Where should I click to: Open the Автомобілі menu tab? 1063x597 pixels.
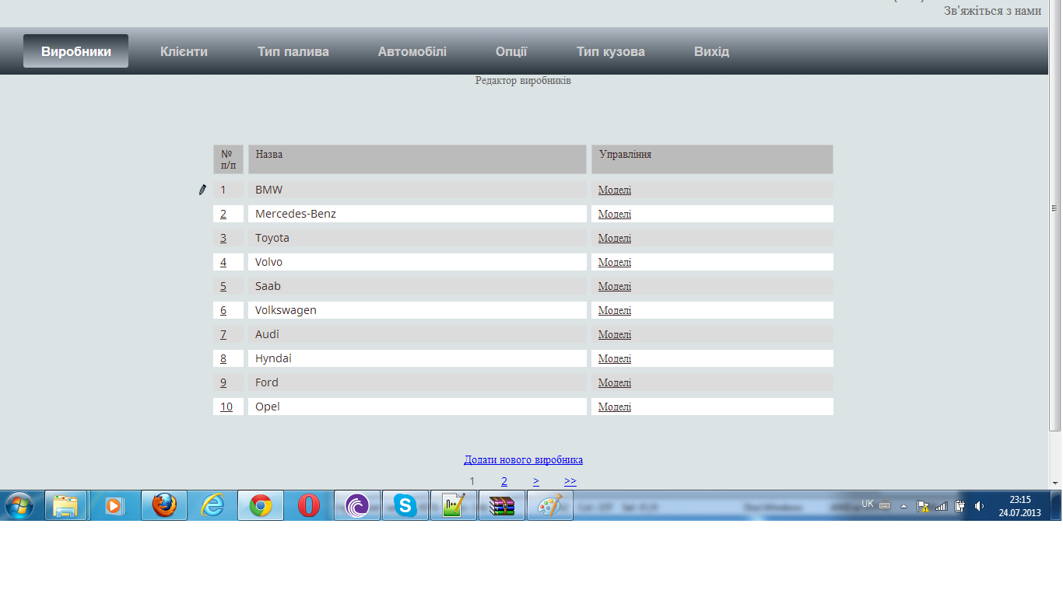point(412,51)
